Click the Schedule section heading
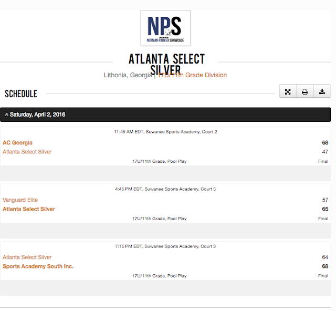Screen dimensions: 336x311 click(21, 94)
